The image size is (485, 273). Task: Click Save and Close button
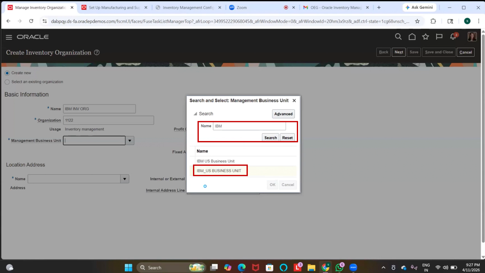[x=439, y=52]
